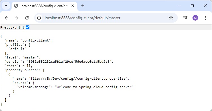212x111 pixels.
Task: Click the "default" profile value
Action: 18,49
